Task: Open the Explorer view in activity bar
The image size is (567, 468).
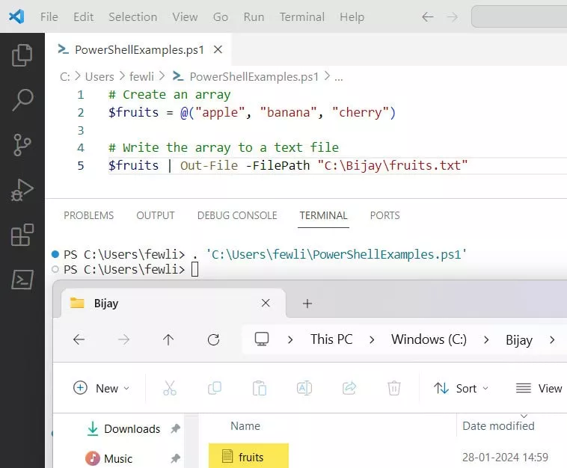Action: point(22,55)
